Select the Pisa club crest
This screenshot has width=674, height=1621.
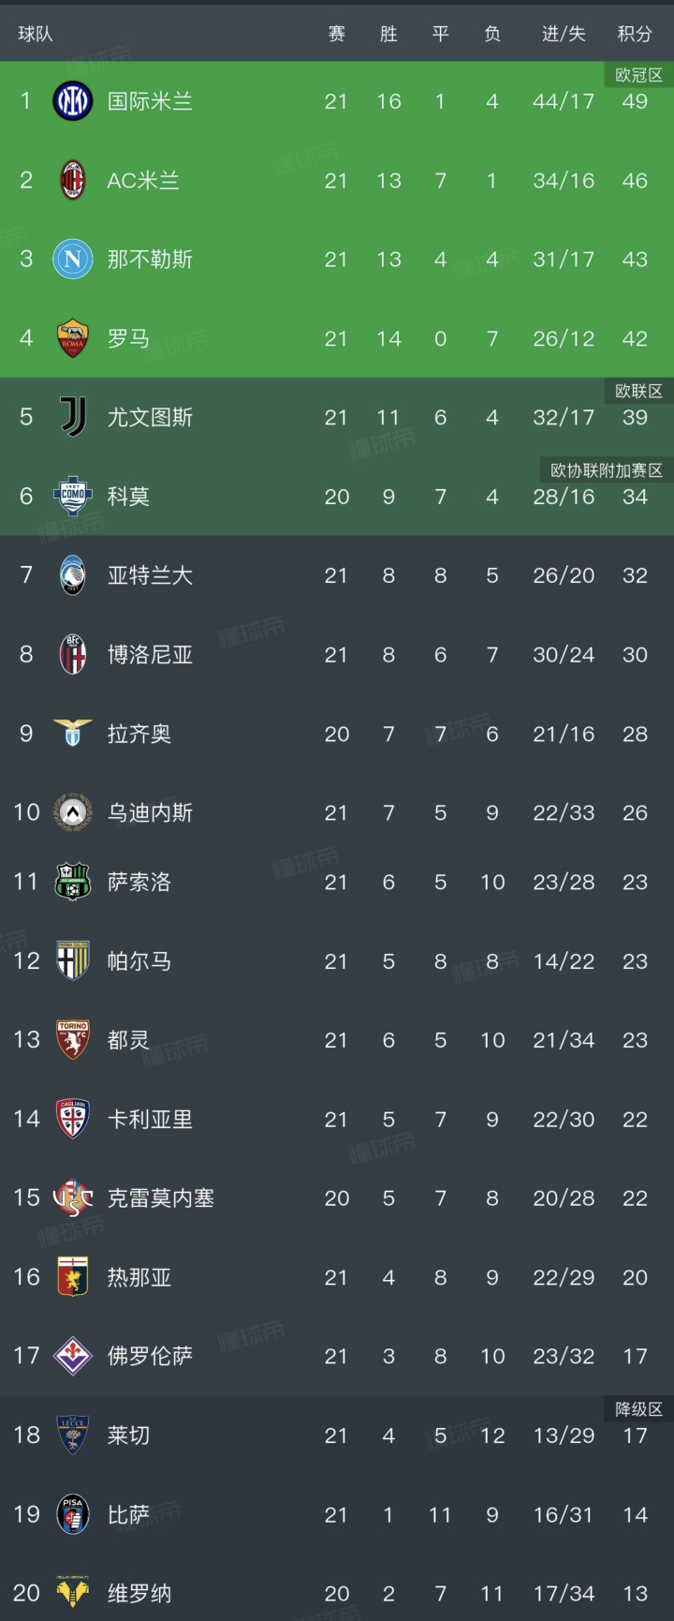point(73,1514)
